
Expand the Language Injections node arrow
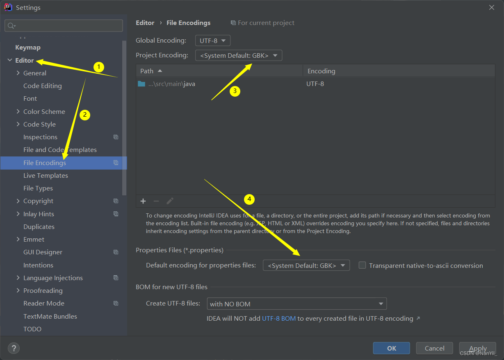tap(18, 278)
